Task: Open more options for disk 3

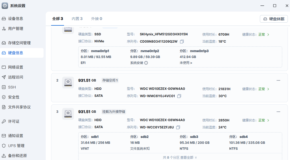Action: (x=278, y=112)
